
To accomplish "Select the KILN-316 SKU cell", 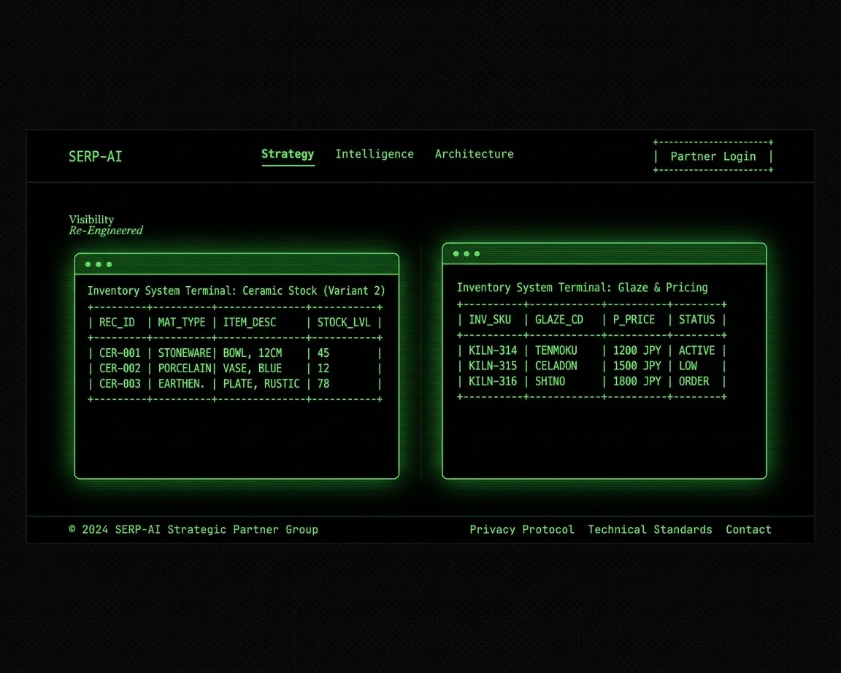I will point(493,381).
